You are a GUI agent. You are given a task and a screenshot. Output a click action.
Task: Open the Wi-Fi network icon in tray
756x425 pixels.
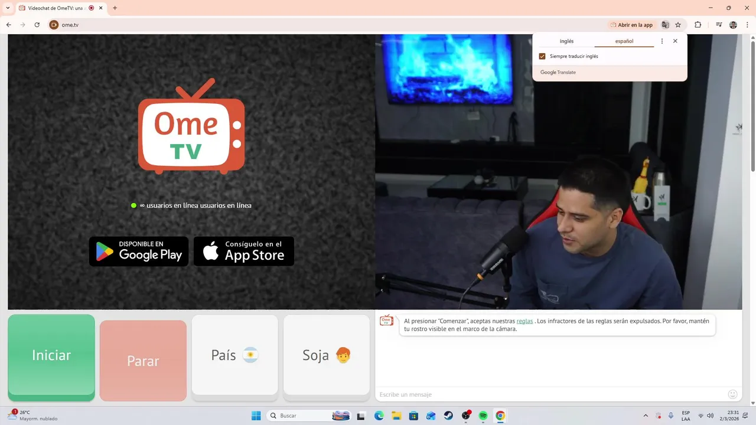tap(701, 416)
